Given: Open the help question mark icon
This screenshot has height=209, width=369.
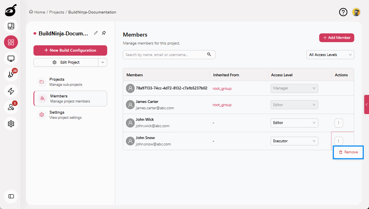Looking at the screenshot, I should (343, 12).
